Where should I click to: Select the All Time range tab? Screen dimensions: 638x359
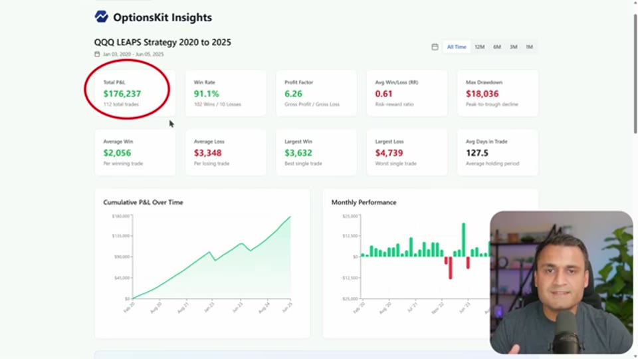pos(457,47)
